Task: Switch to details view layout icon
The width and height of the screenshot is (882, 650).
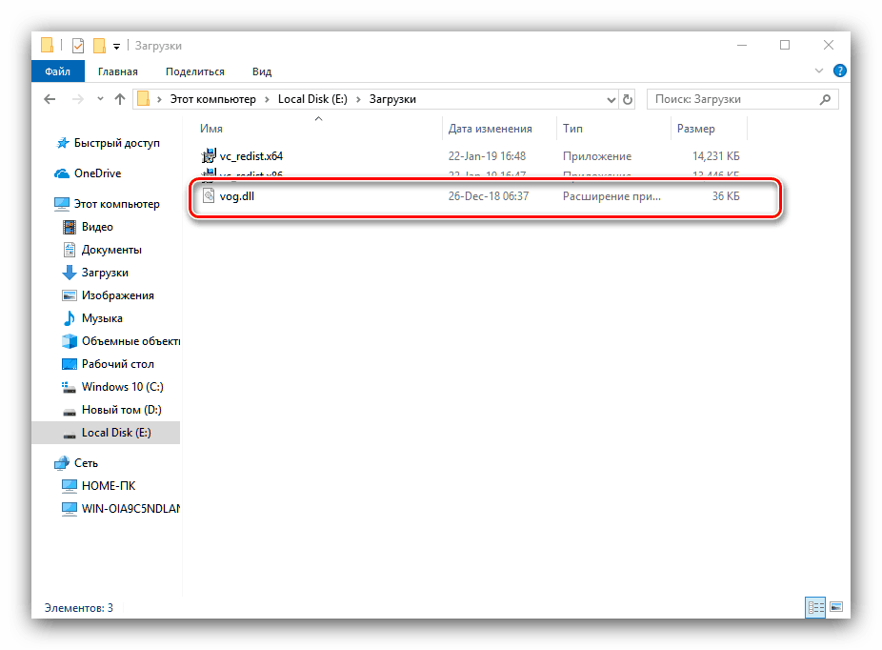Action: click(815, 607)
